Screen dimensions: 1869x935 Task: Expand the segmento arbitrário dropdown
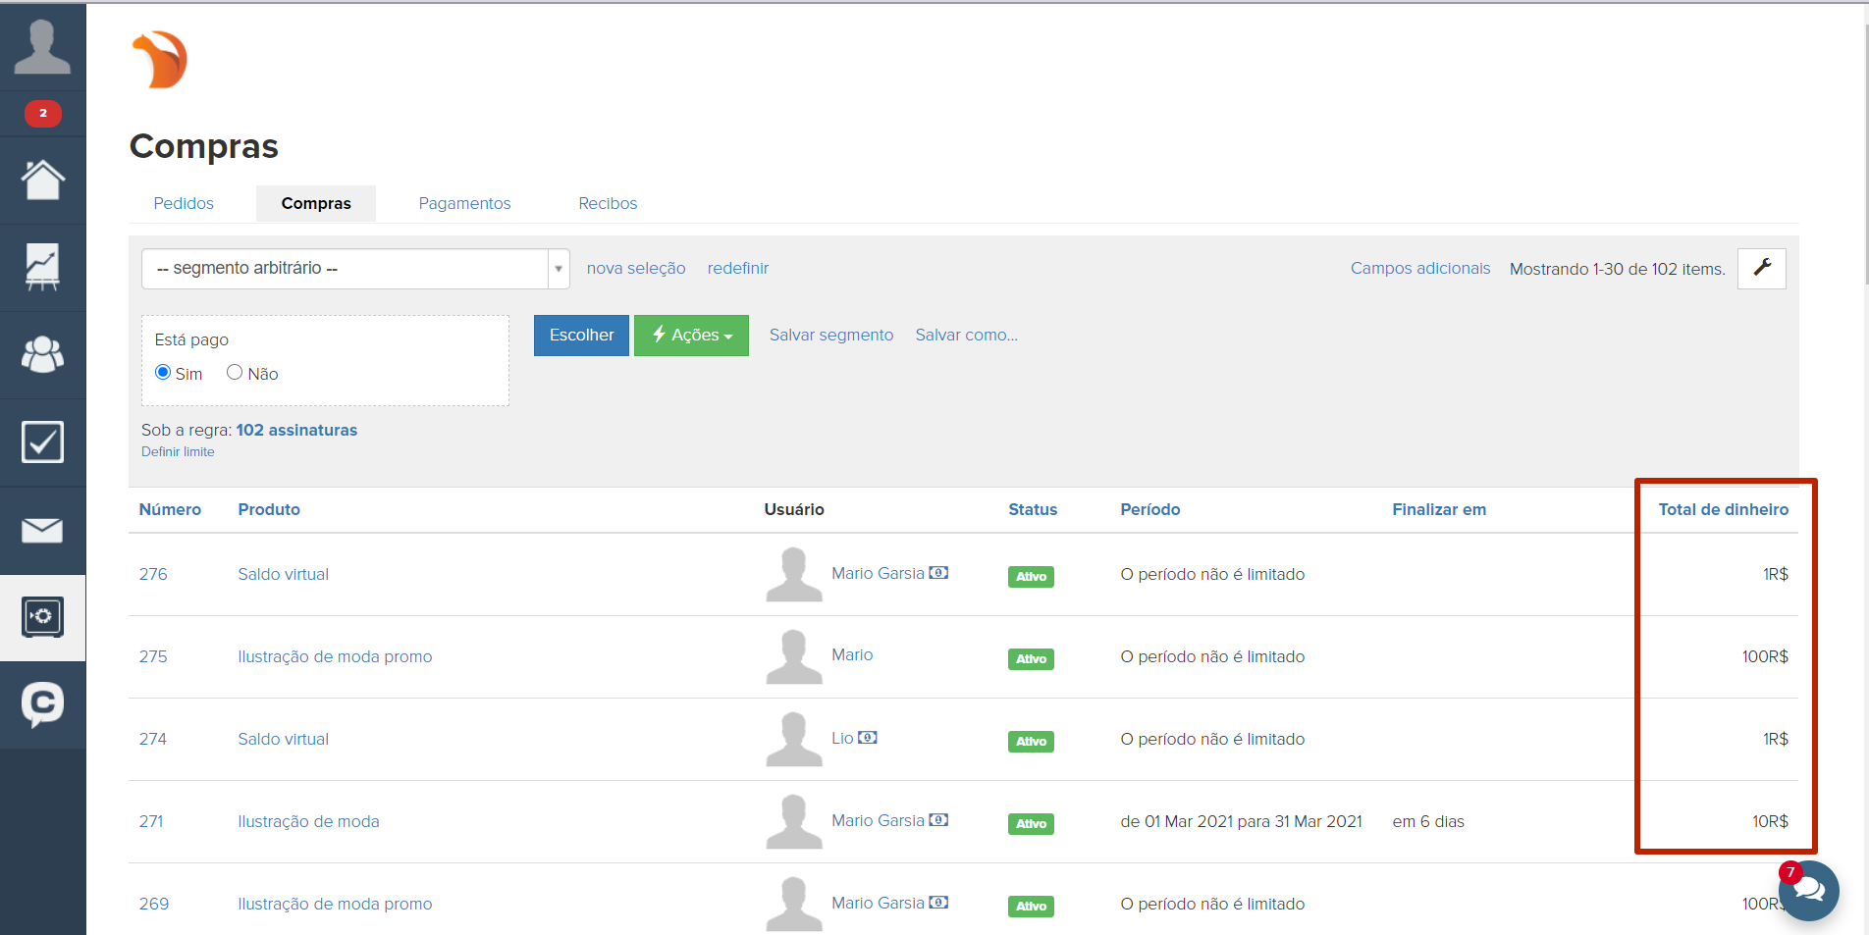355,269
